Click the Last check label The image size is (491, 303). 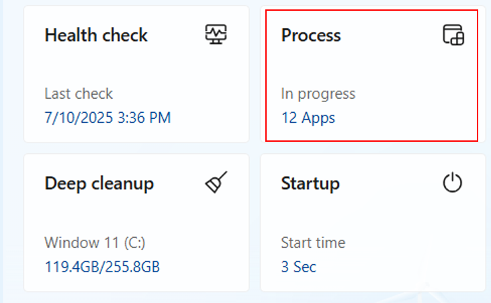[79, 93]
